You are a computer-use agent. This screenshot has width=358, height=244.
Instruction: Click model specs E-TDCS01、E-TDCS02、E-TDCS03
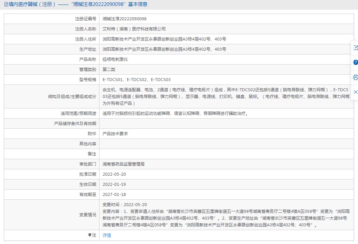point(137,80)
